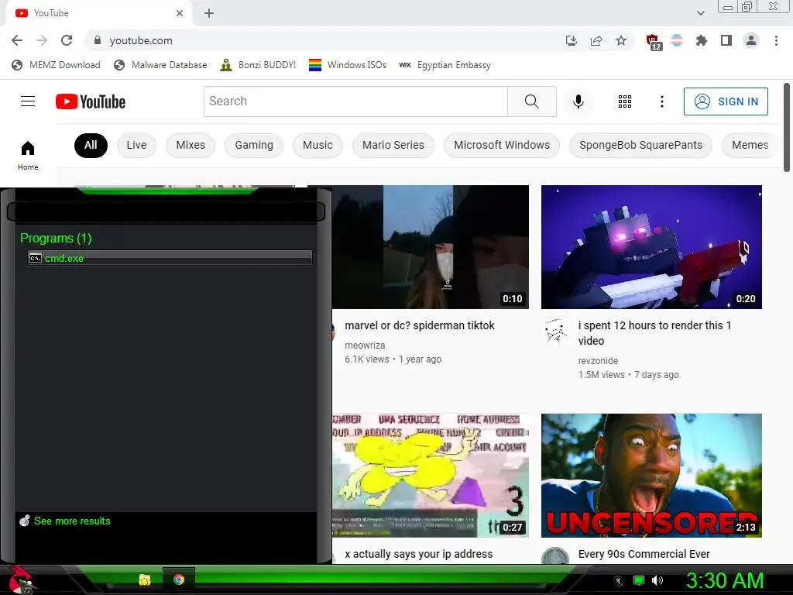
Task: Click the page vertical scrollbar
Action: point(787,128)
